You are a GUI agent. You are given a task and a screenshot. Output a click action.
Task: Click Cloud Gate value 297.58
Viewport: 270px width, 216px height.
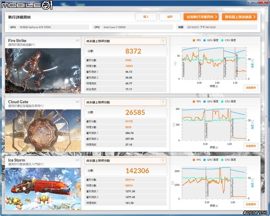pos(130,139)
